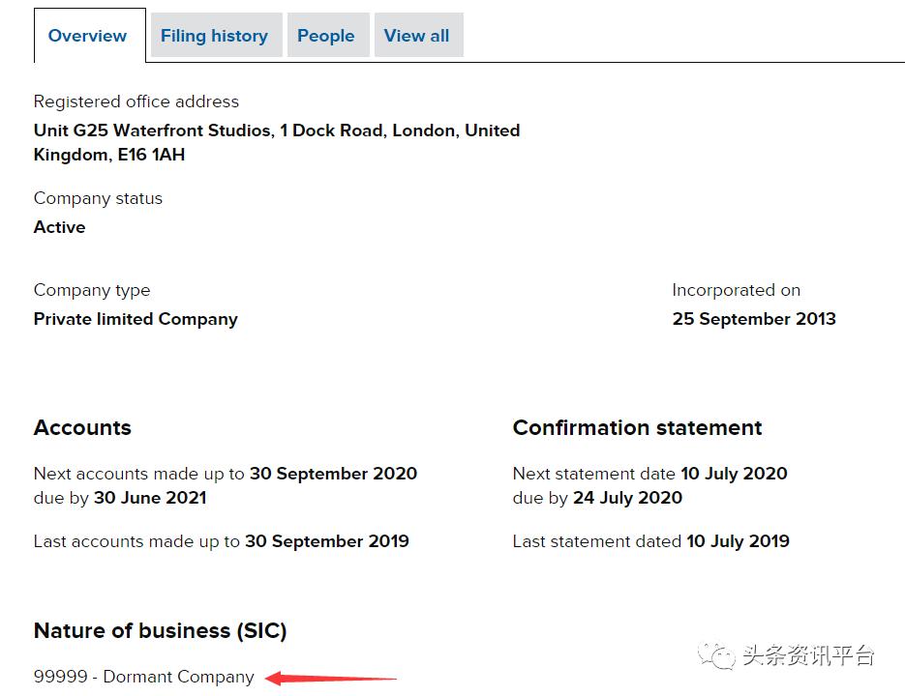The image size is (905, 696).
Task: Open the People tab
Action: pos(327,35)
